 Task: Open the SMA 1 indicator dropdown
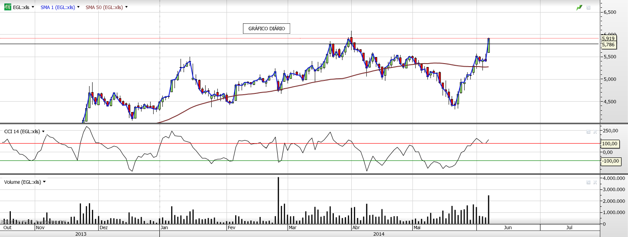tap(78, 7)
